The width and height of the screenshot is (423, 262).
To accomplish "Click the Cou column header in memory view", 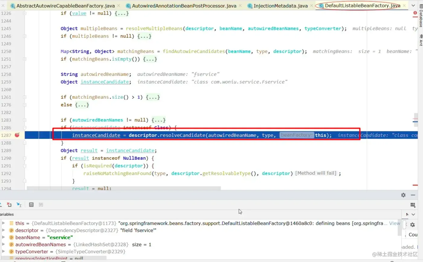I will tap(413, 235).
